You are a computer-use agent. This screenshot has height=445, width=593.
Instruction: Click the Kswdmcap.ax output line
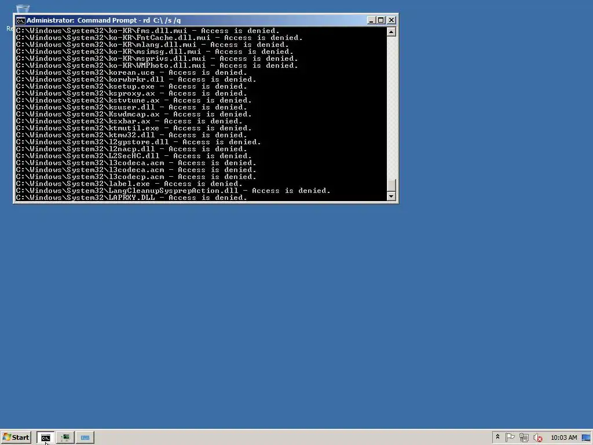(134, 114)
